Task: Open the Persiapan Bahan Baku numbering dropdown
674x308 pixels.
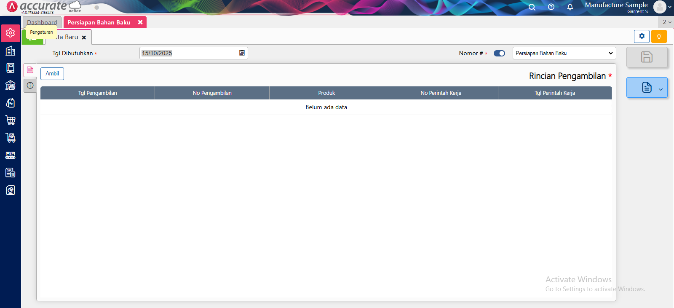Action: 564,54
